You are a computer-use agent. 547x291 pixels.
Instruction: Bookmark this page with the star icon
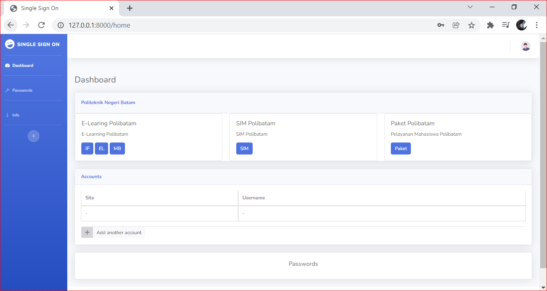471,25
